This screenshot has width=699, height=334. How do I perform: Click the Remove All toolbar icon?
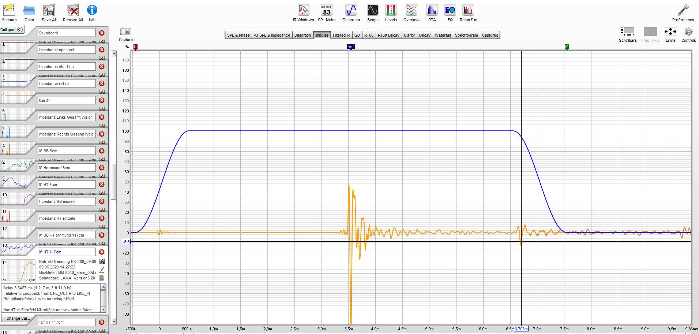pos(73,13)
